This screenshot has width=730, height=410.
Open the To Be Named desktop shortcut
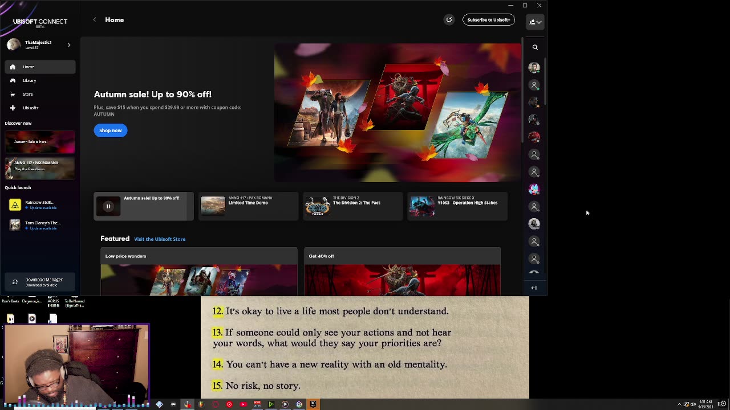tap(75, 303)
